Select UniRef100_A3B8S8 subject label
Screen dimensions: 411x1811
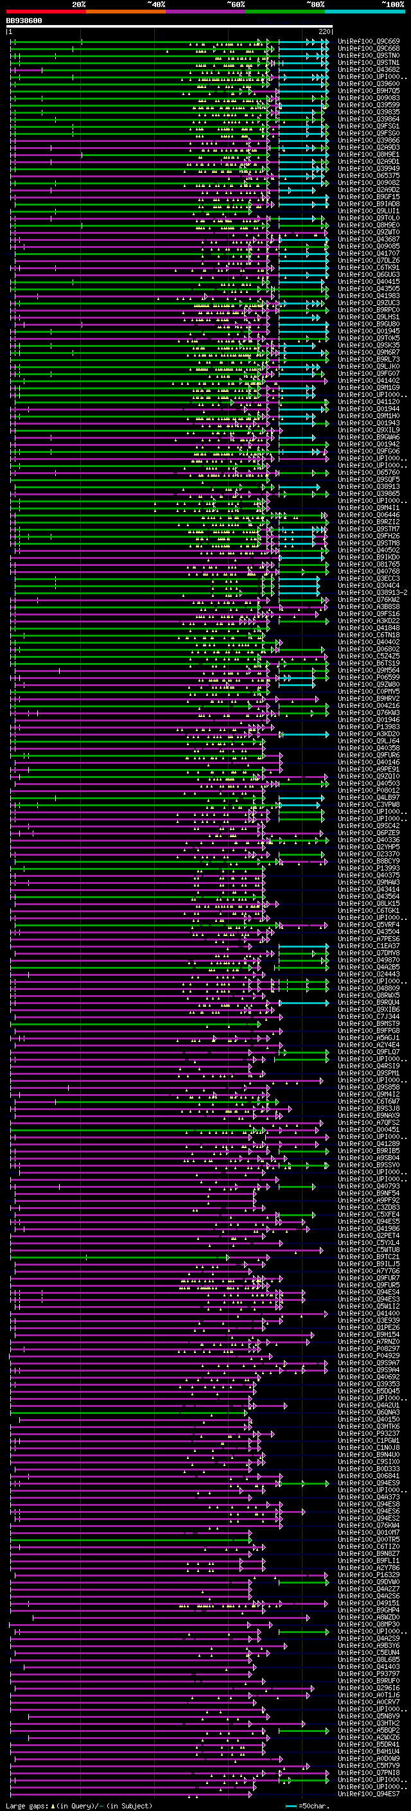[369, 606]
